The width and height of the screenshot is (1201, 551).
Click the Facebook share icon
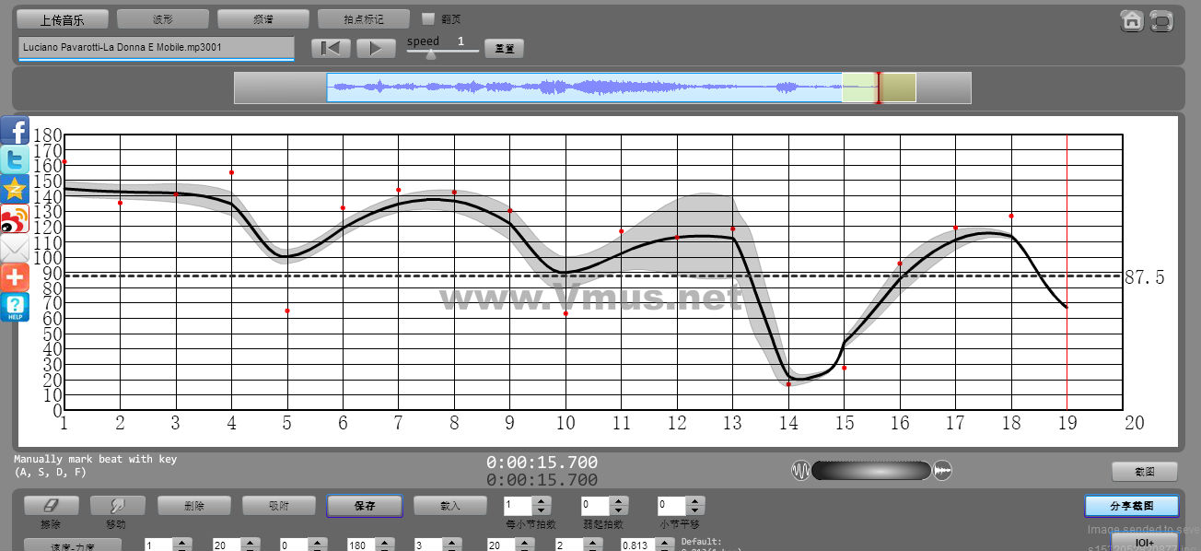15,130
